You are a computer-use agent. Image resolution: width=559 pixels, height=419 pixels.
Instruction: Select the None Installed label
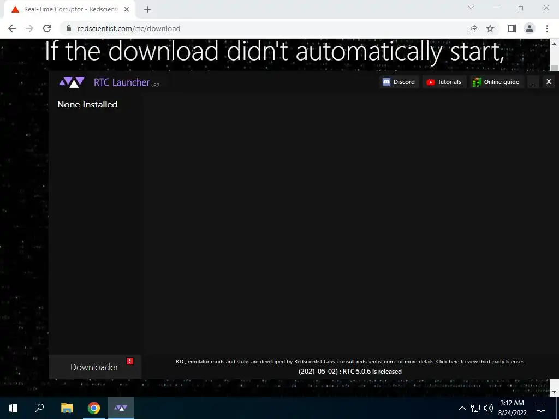tap(87, 104)
